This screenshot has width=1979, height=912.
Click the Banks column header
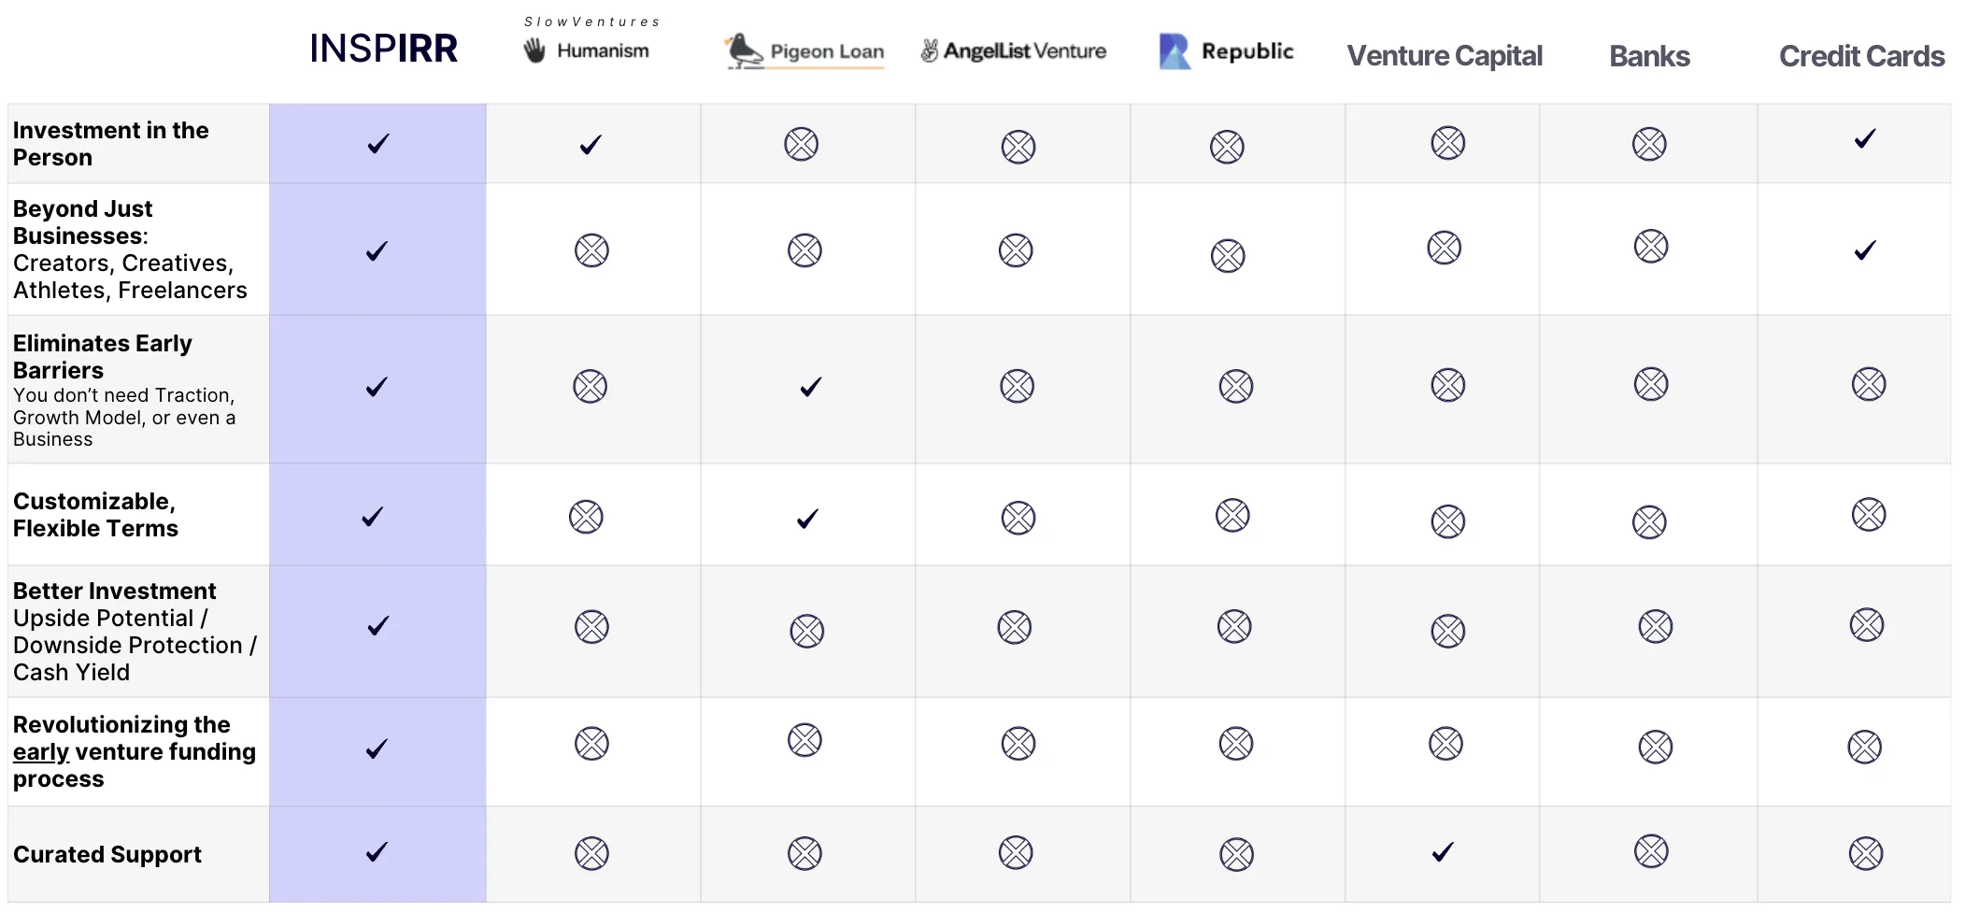[x=1649, y=56]
